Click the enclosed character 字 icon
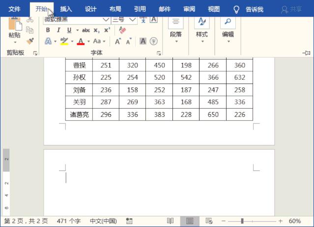This screenshot has height=227, width=314. (154, 41)
